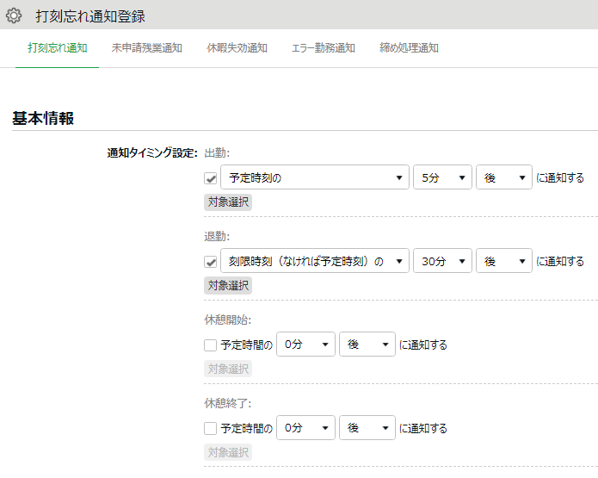Screen dimensions: 598x478
Task: Click the gear icon beside 打刻忘れ通知登録
Action: pyautogui.click(x=14, y=16)
